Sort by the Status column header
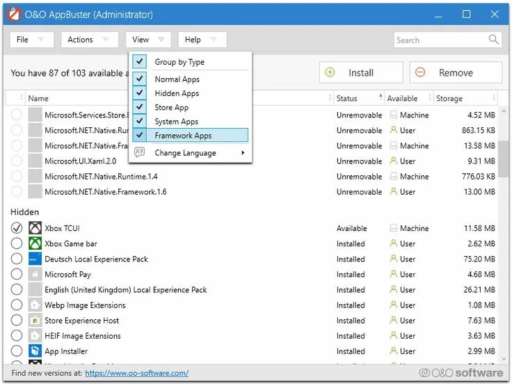The height and width of the screenshot is (384, 512). coord(359,98)
